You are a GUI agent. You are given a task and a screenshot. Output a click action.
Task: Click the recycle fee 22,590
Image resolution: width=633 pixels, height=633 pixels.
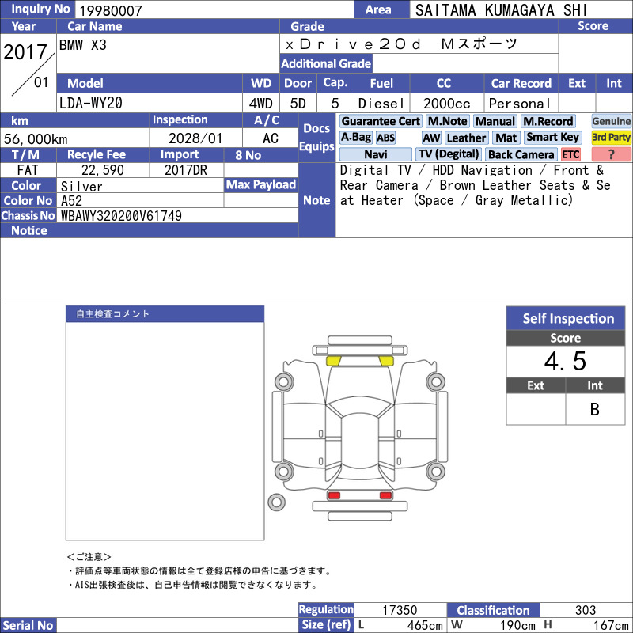[x=103, y=170]
